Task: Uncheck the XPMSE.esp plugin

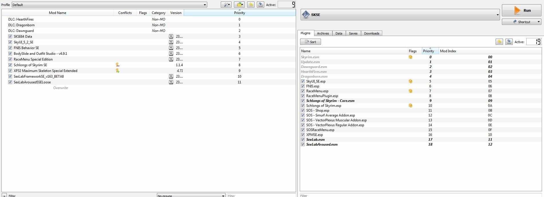Action: pos(303,135)
